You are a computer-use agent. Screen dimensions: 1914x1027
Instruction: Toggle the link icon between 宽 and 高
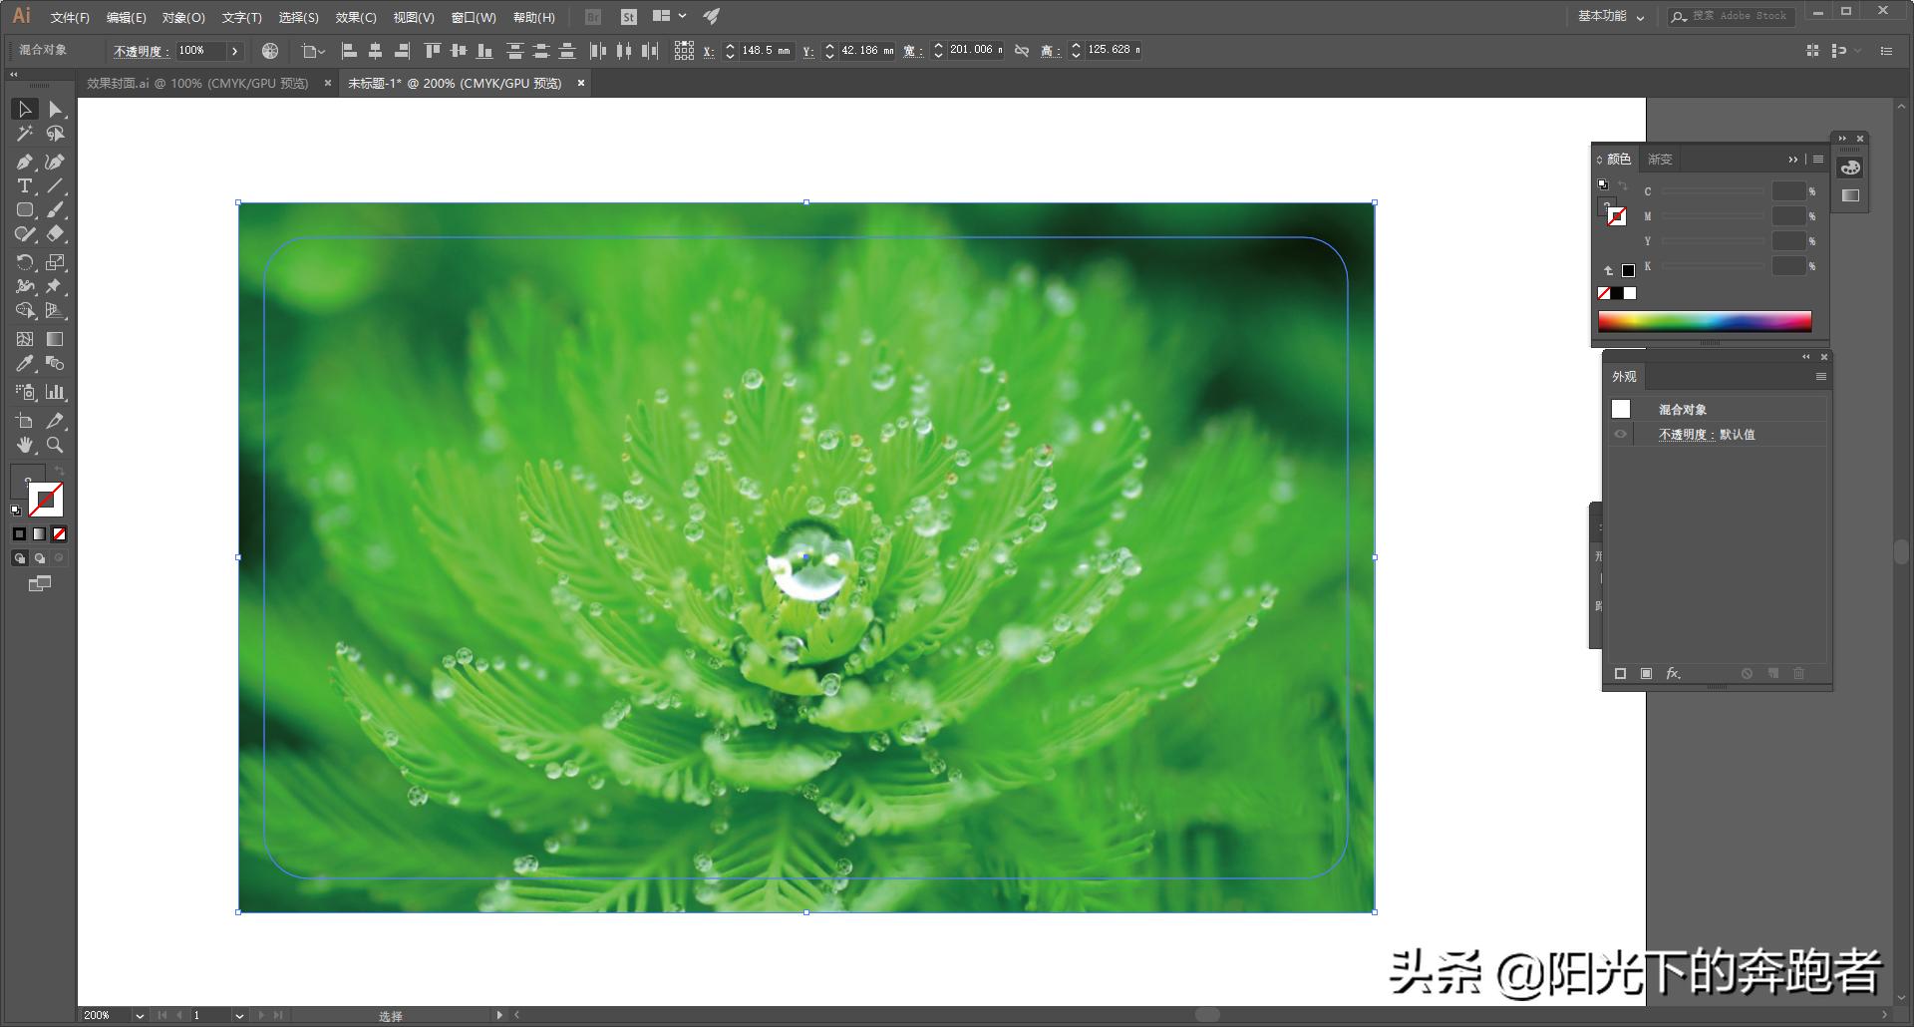pyautogui.click(x=1021, y=50)
